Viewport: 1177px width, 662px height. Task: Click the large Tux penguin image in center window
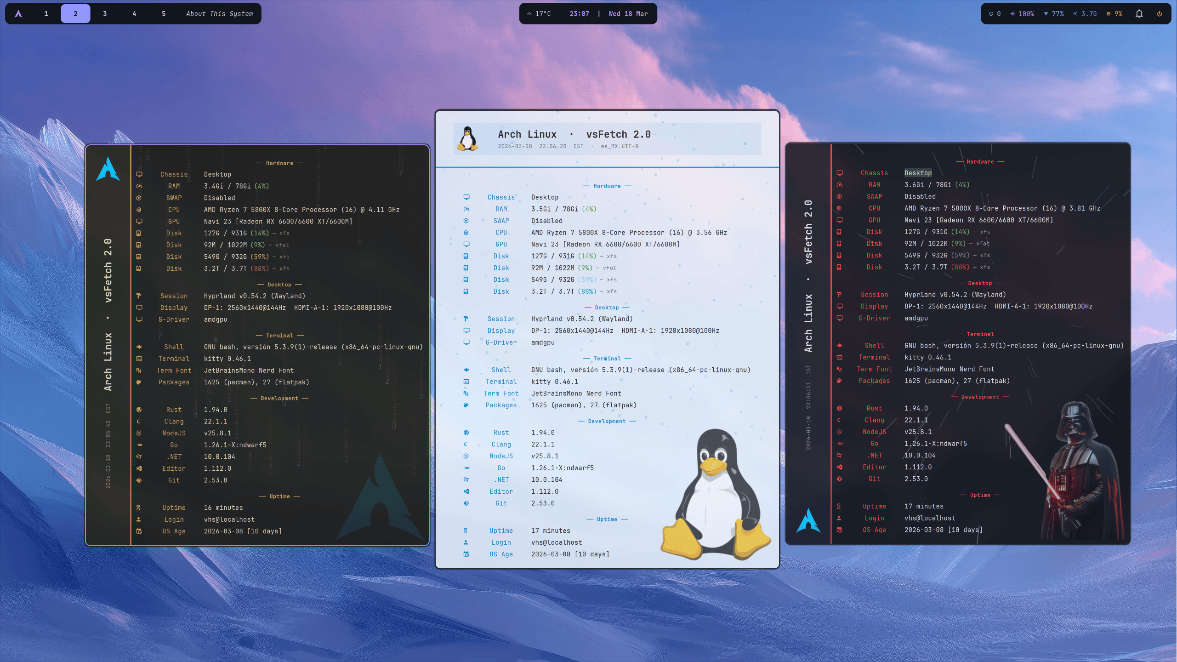click(x=716, y=495)
